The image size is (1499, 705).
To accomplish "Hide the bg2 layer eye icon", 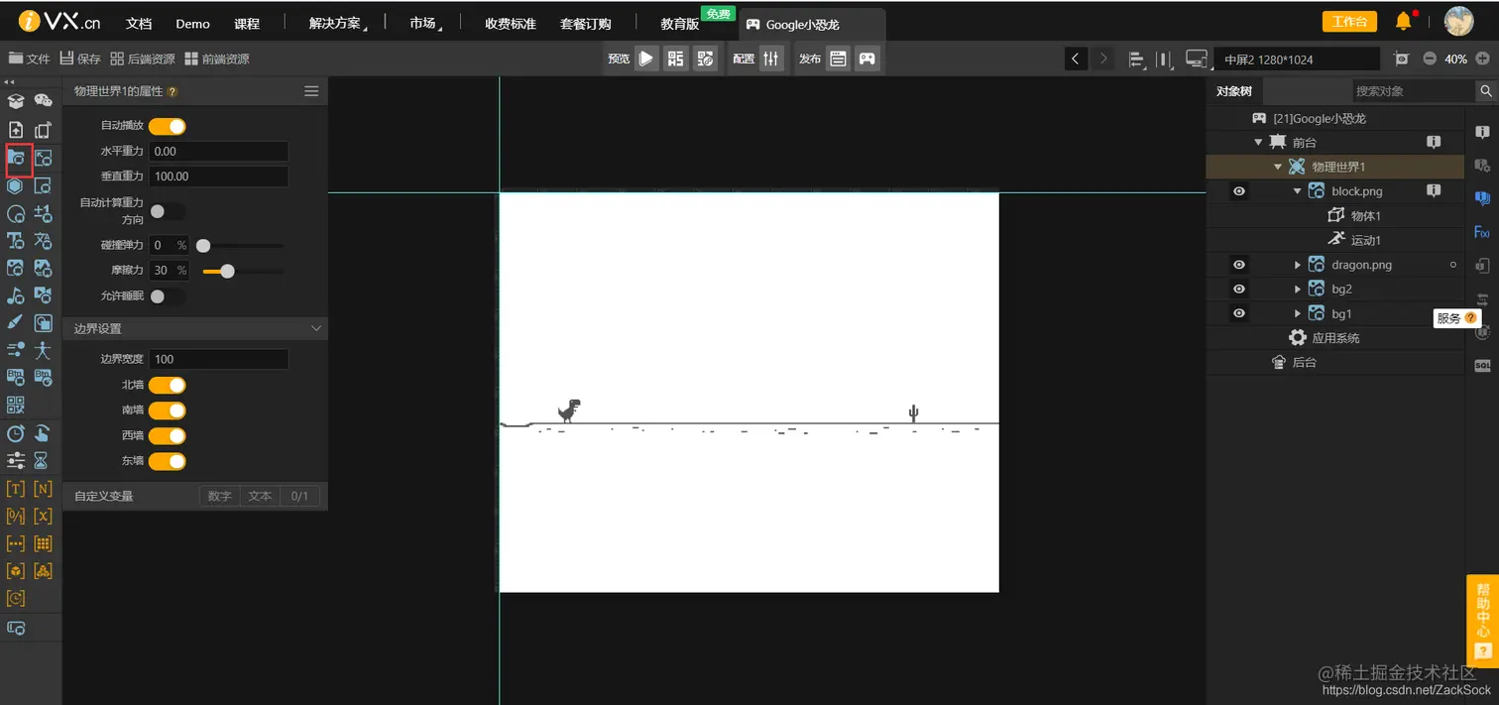I will 1239,290.
